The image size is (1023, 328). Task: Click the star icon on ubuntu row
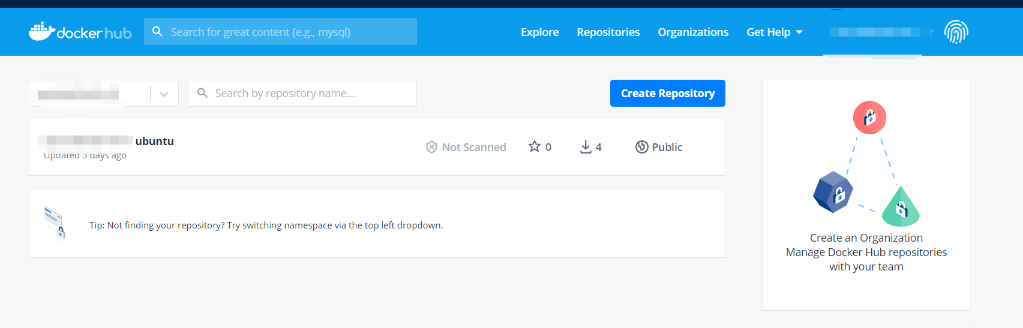(x=534, y=146)
